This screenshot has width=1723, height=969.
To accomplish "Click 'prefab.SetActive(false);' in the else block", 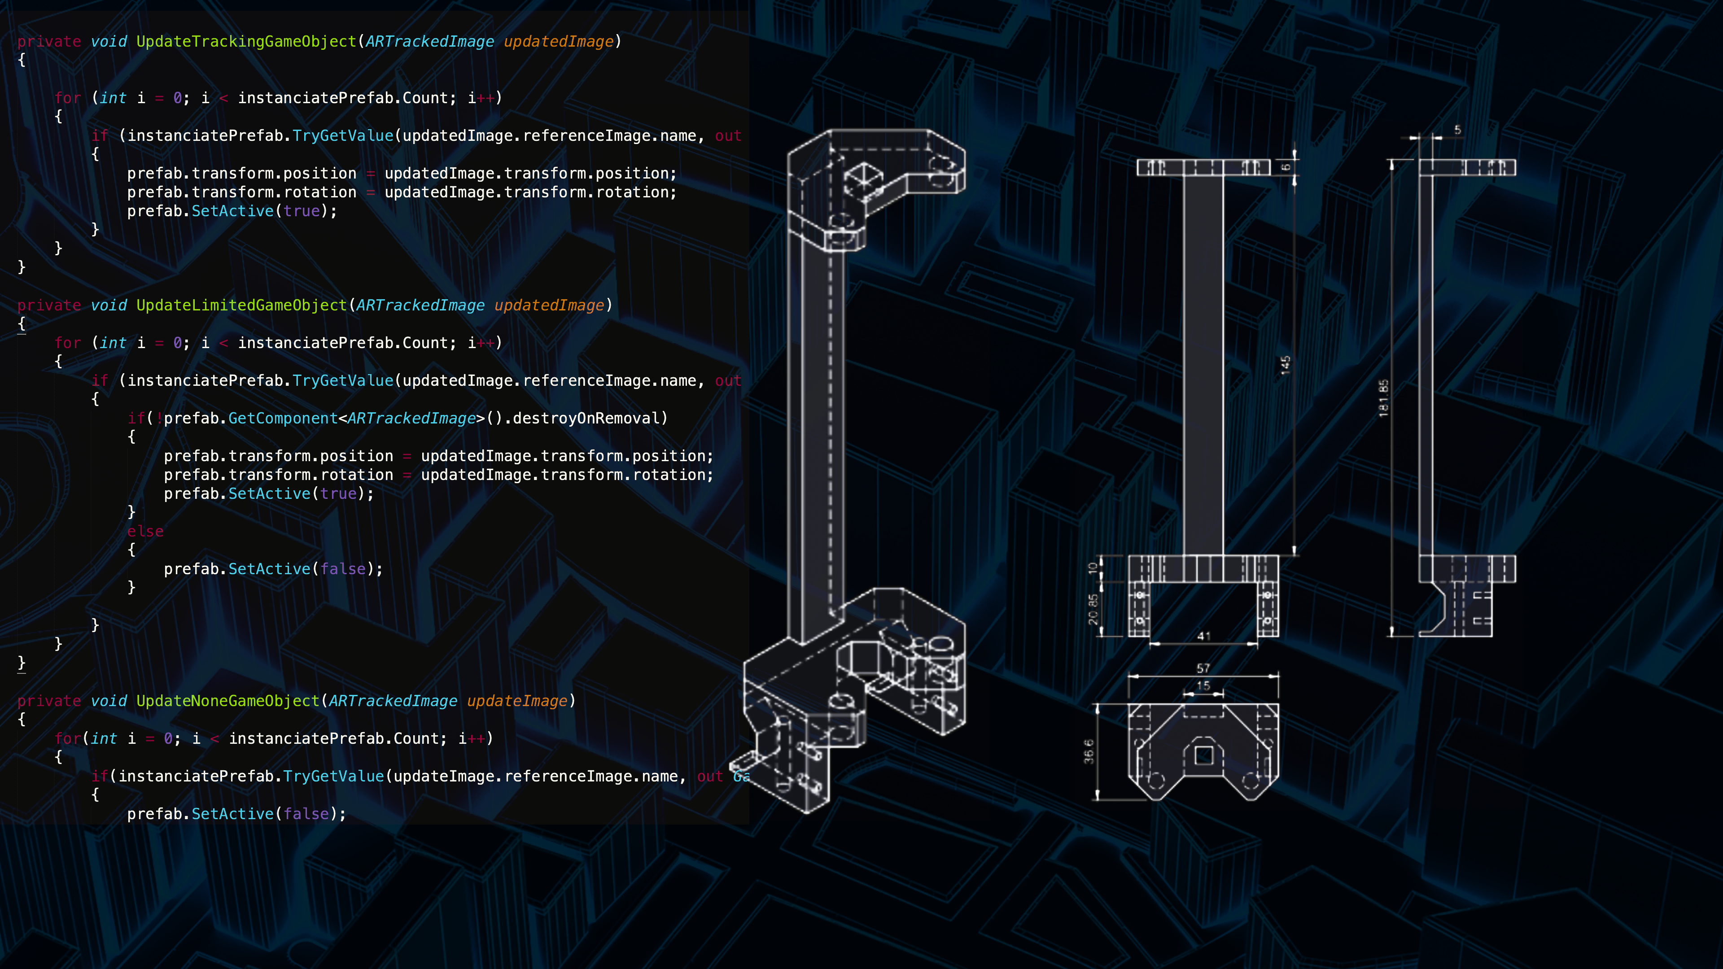I will click(x=273, y=569).
